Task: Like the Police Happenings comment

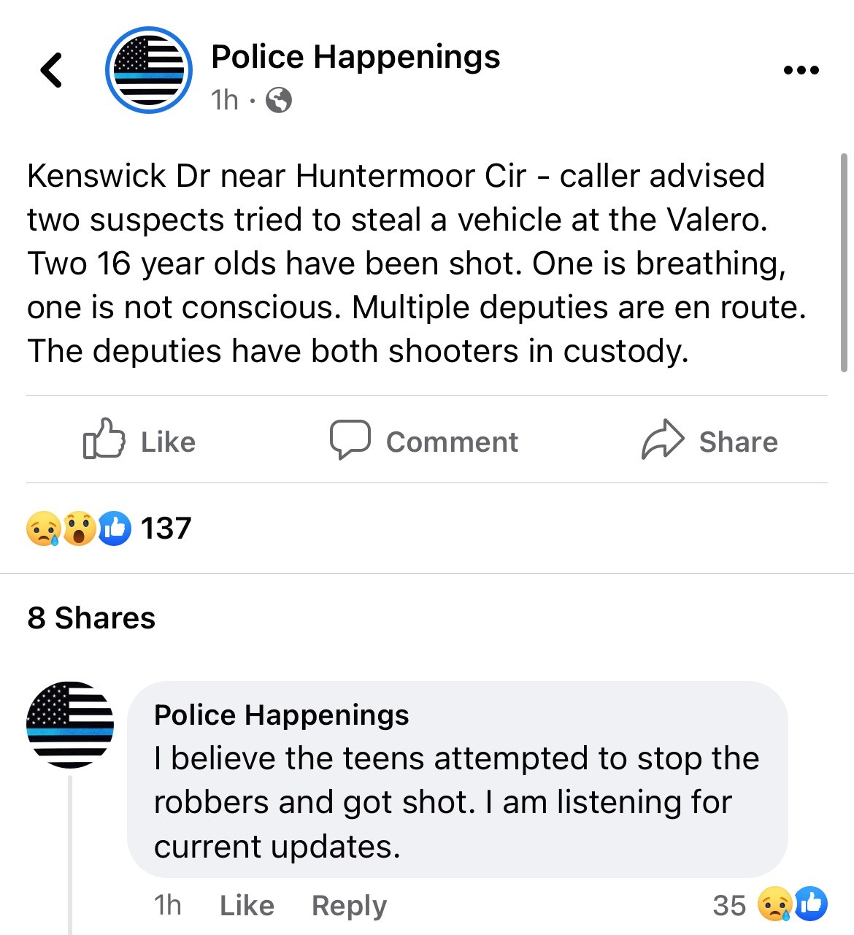Action: click(x=247, y=906)
